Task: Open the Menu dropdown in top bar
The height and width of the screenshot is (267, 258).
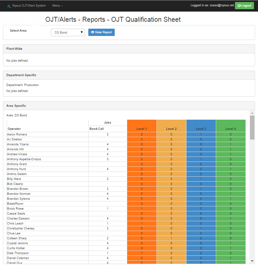Action: coord(57,6)
